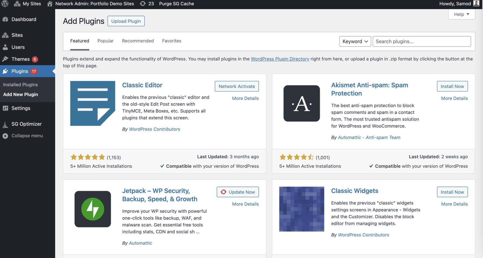Click the Akismet star rating
Screen dimensions: 483x258
click(297, 157)
